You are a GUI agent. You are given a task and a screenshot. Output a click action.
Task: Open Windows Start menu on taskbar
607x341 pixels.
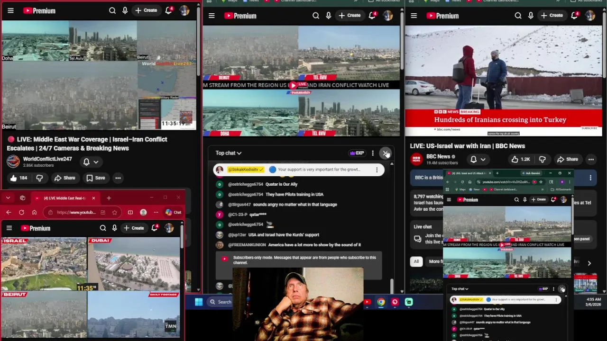coord(199,302)
